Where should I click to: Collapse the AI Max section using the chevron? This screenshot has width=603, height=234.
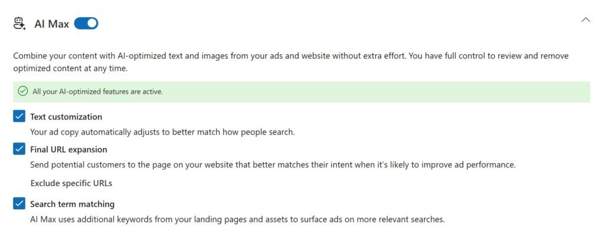tap(586, 20)
